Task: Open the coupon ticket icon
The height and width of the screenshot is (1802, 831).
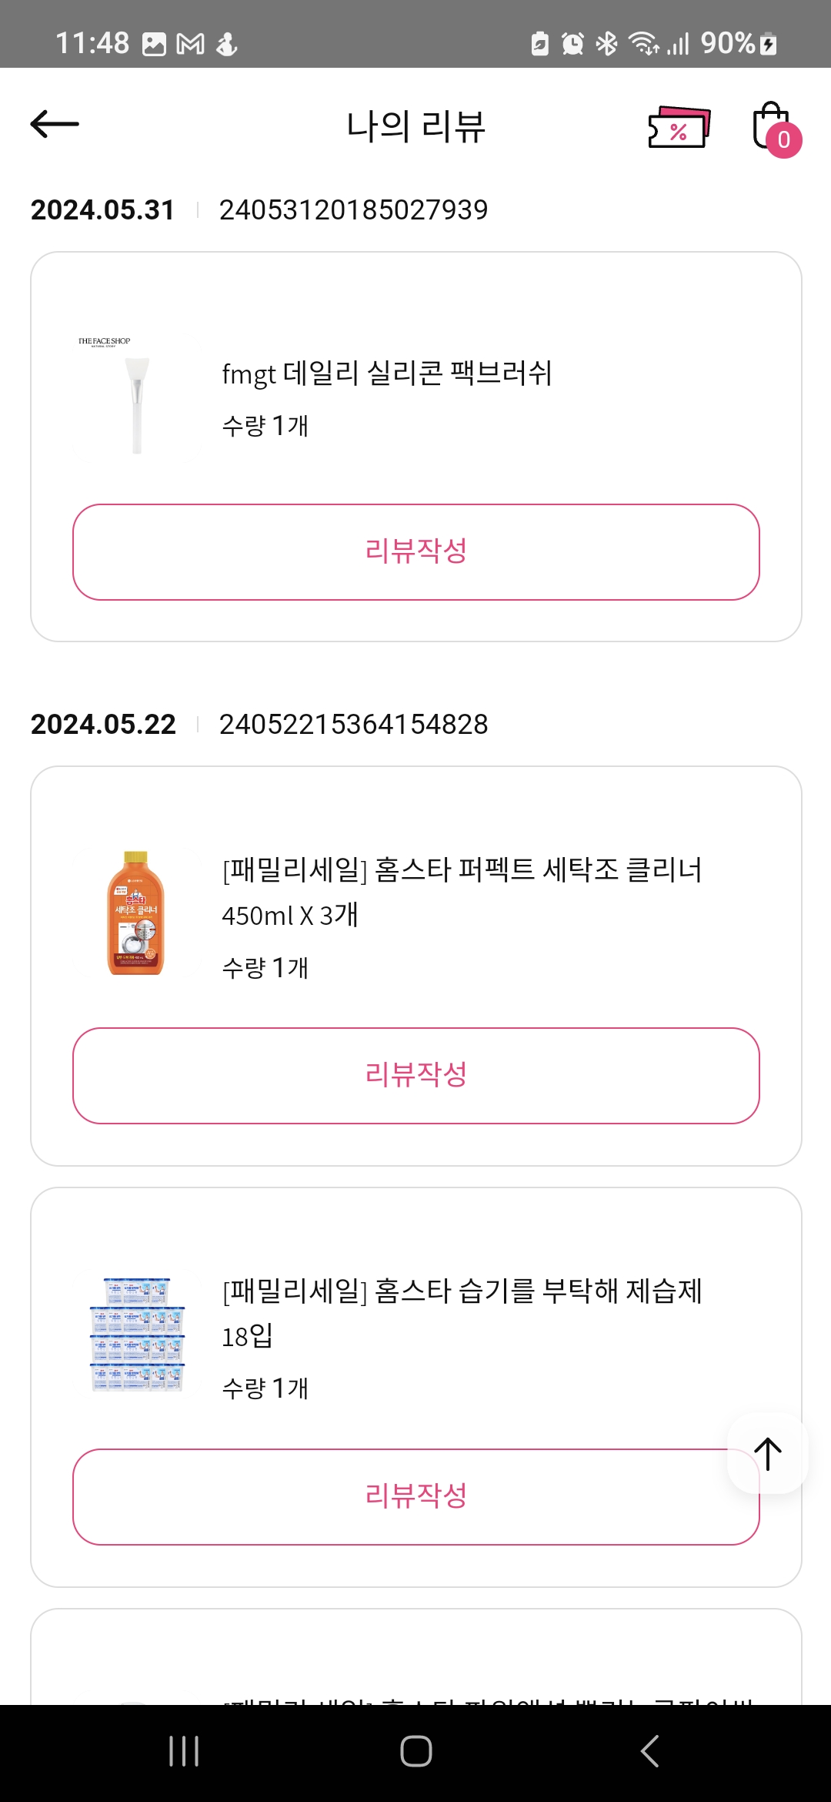Action: coord(679,127)
